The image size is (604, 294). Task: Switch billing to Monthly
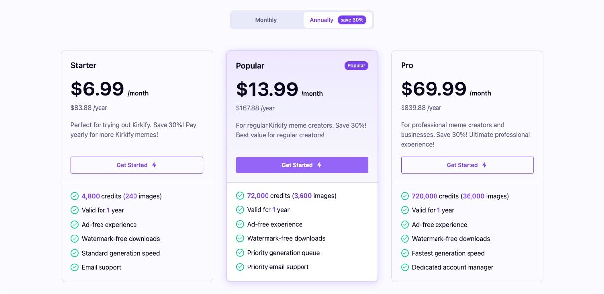coord(266,20)
